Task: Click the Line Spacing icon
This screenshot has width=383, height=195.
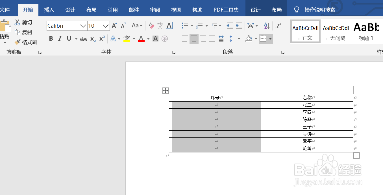Action: pyautogui.click(x=232, y=39)
